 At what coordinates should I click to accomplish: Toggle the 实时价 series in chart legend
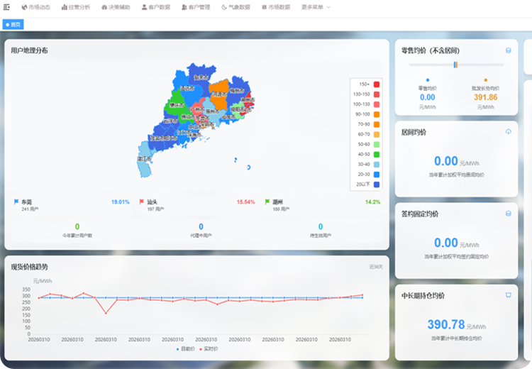(209, 349)
